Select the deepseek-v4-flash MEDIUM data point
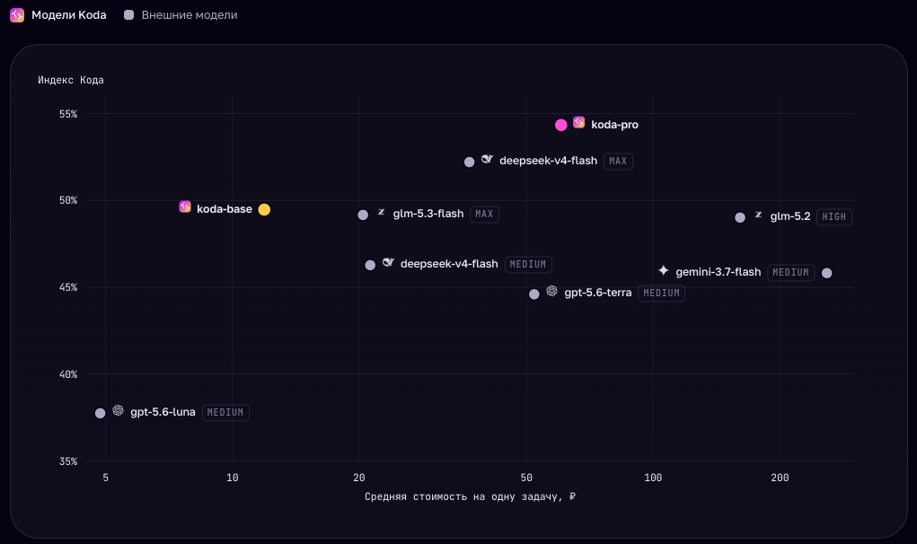 (370, 266)
